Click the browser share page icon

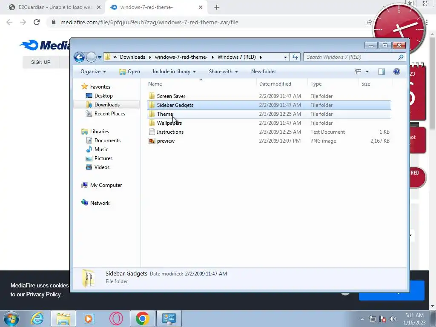click(x=369, y=23)
